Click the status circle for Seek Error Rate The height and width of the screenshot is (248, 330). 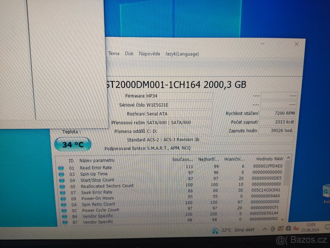click(x=63, y=193)
